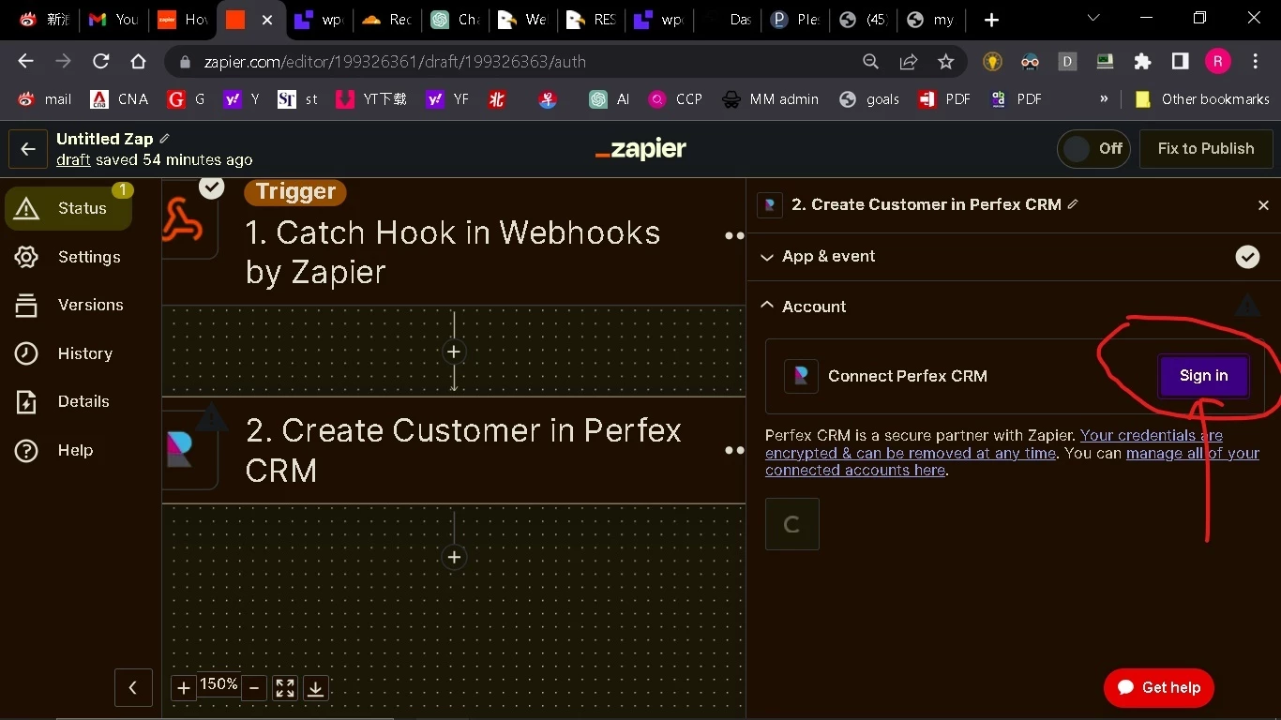
Task: Open a new browser tab
Action: tap(991, 20)
